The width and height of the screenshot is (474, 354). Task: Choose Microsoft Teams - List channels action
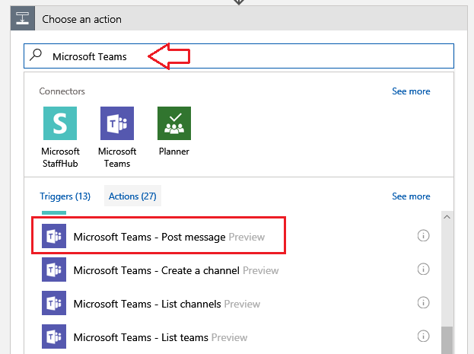point(233,303)
